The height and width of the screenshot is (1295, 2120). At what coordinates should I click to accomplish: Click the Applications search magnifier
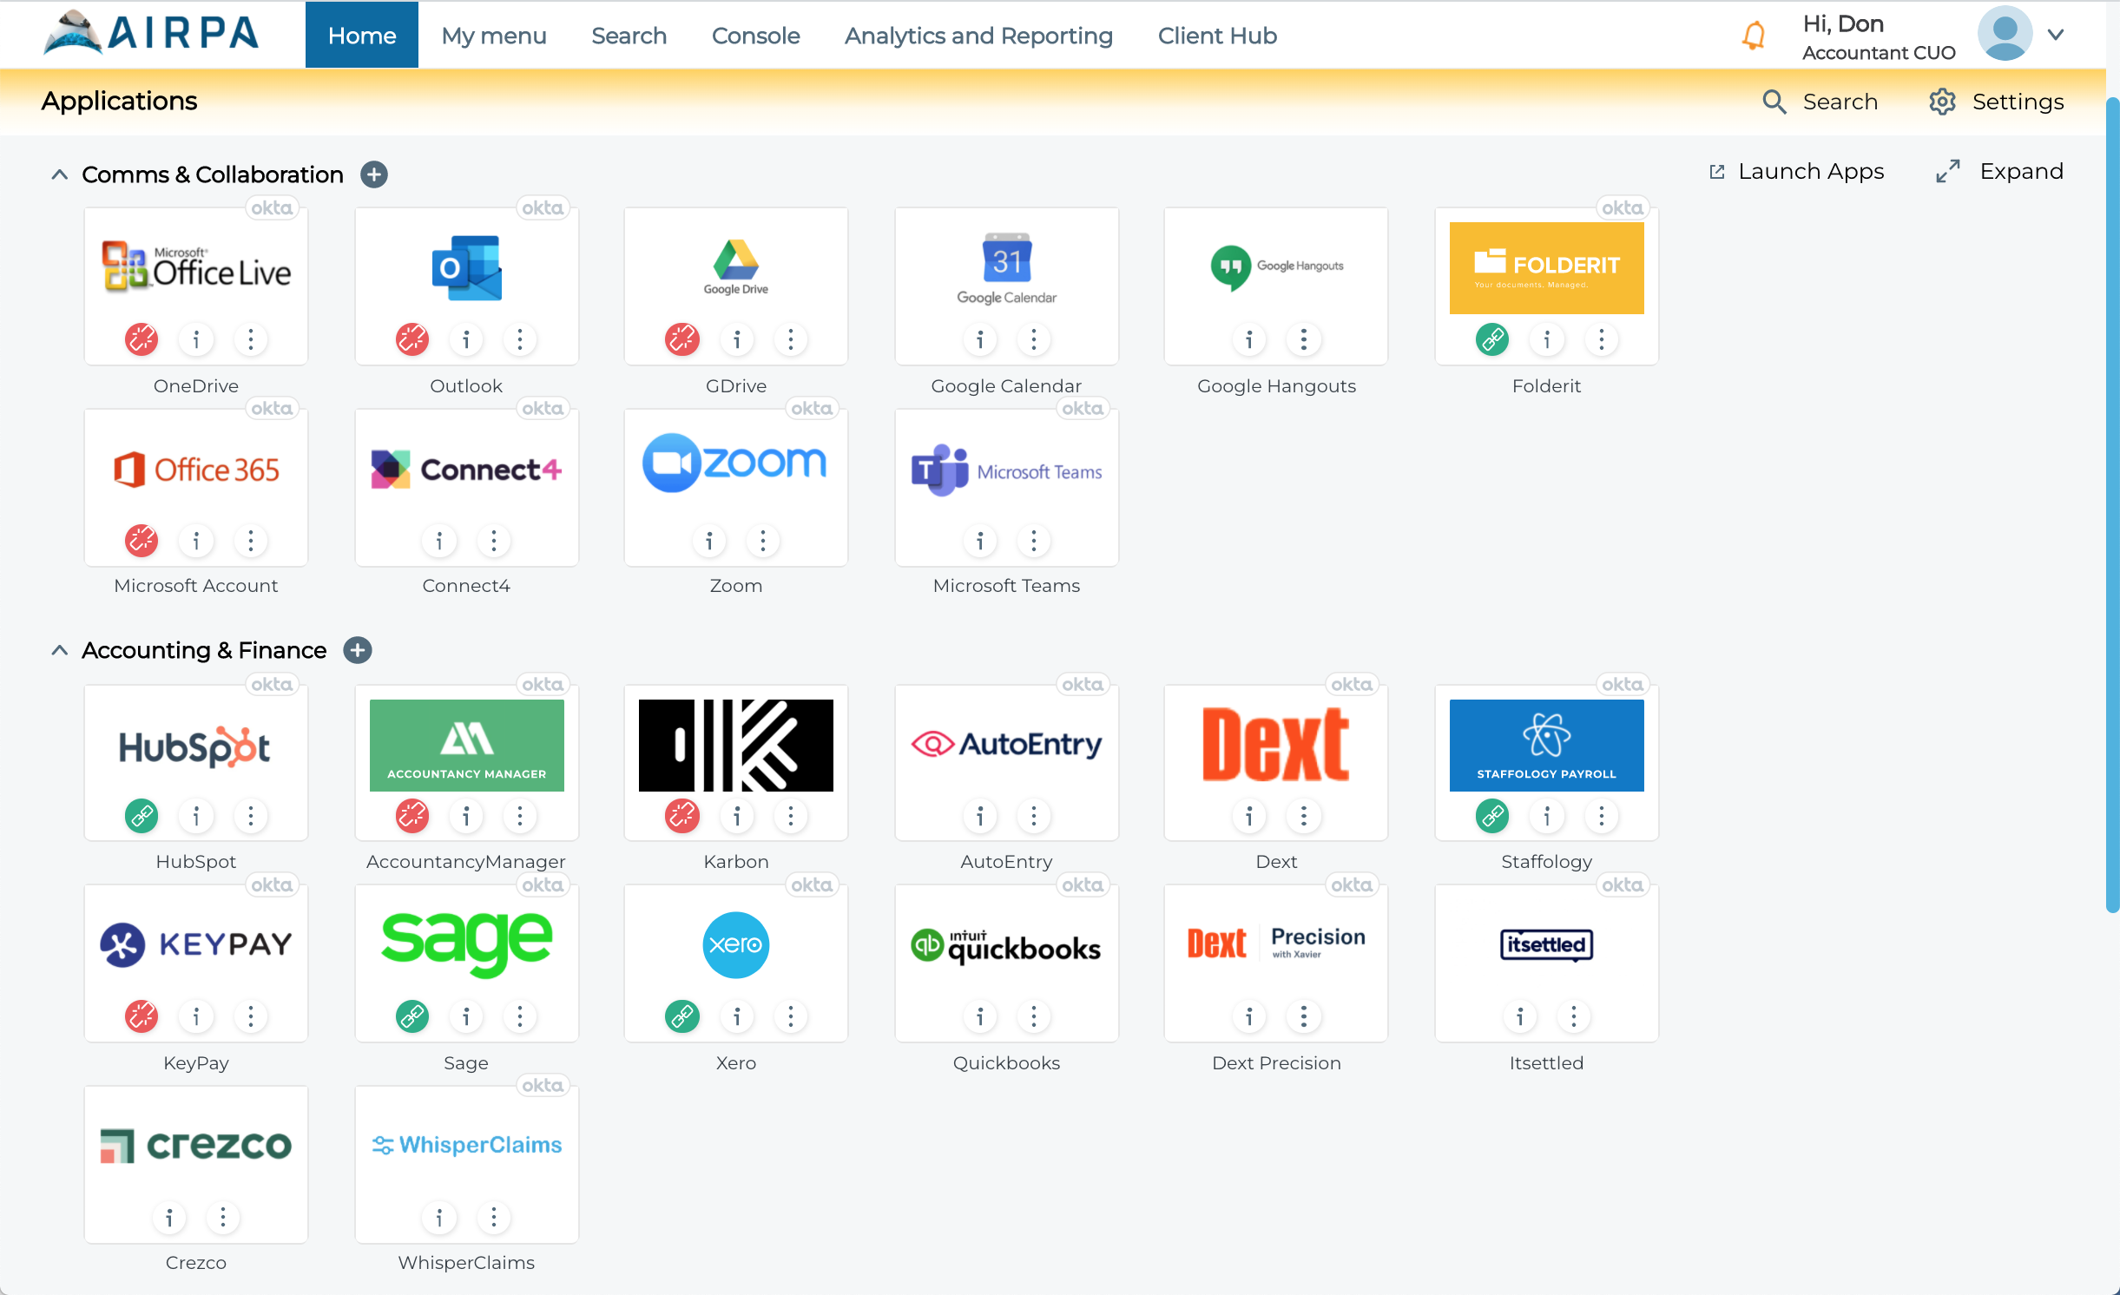[x=1774, y=102]
